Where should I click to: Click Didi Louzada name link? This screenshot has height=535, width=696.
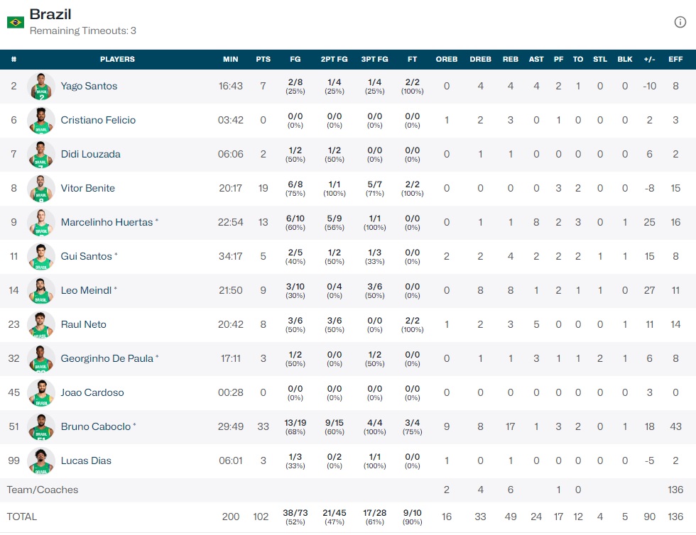[x=90, y=154]
